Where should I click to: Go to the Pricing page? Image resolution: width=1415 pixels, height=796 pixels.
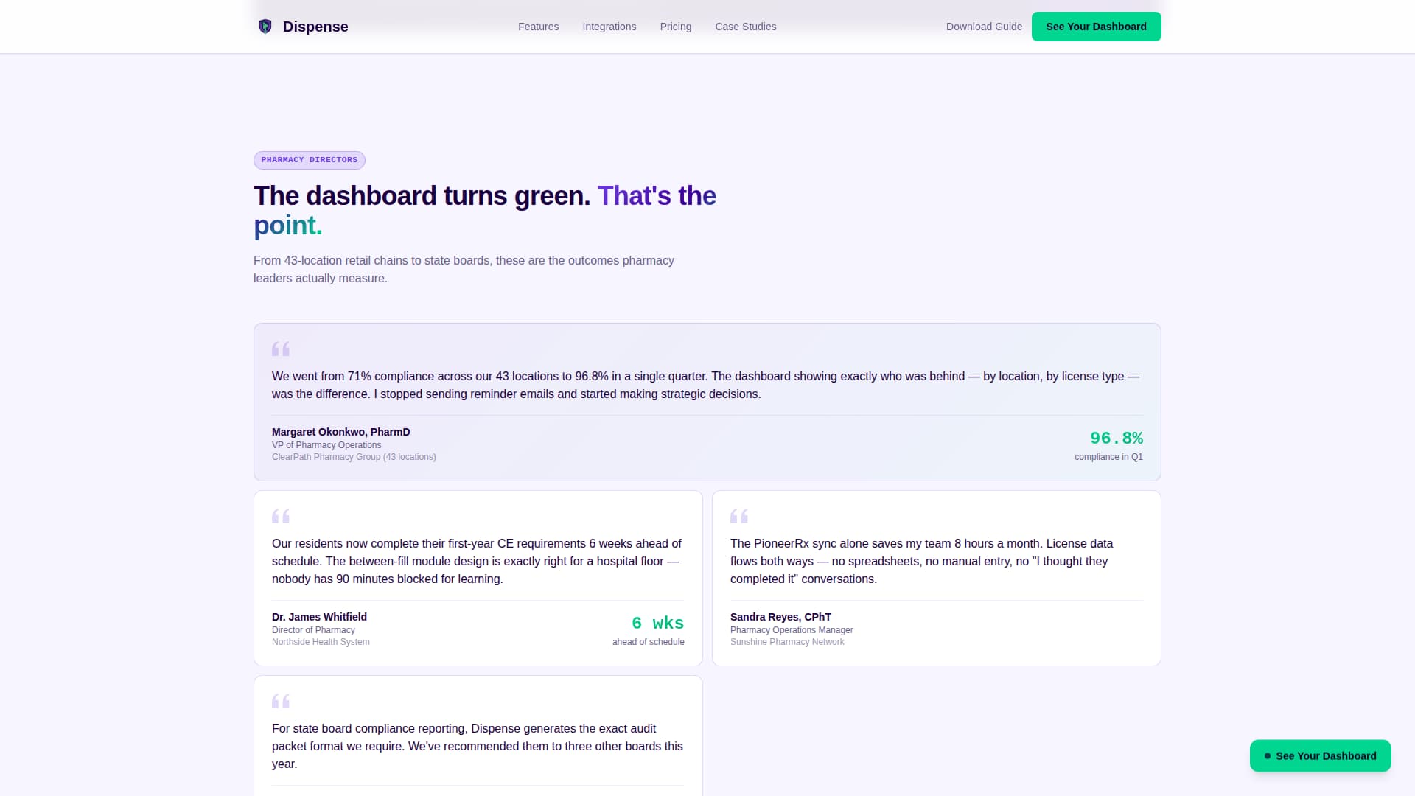point(675,27)
